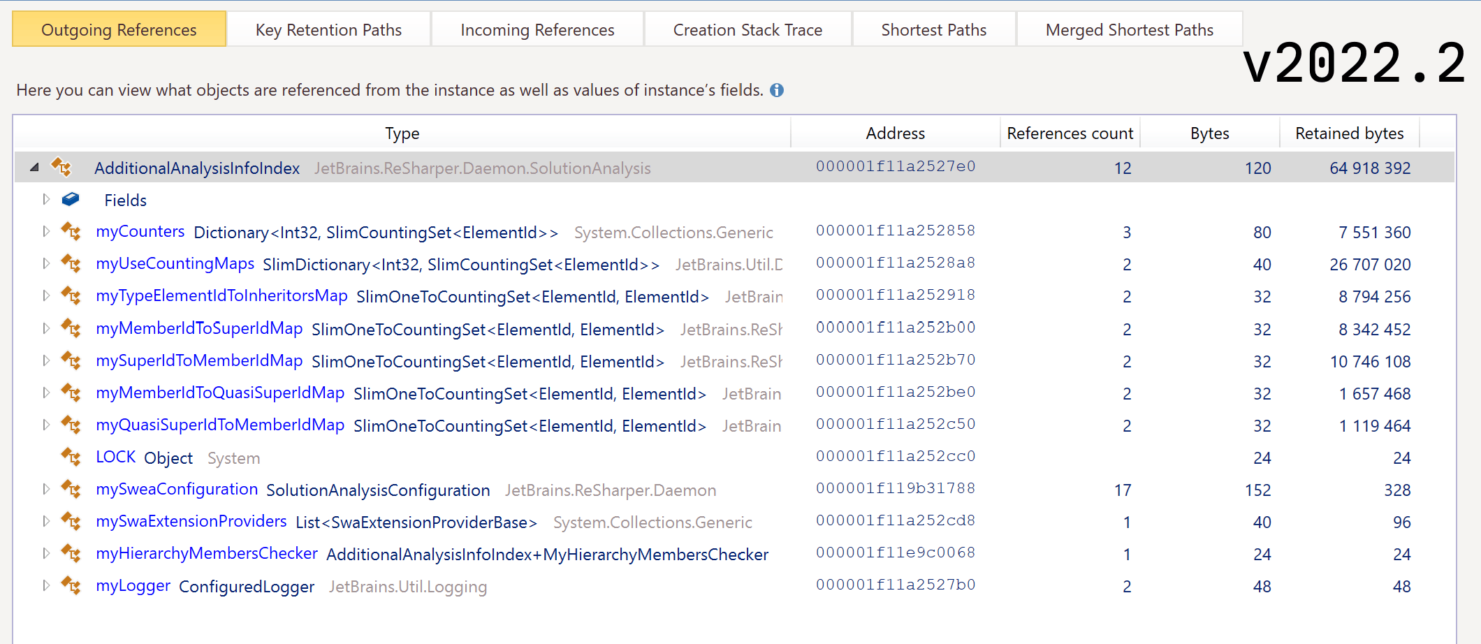Switch to Key Retention Paths tab
Image resolution: width=1481 pixels, height=644 pixels.
(328, 30)
